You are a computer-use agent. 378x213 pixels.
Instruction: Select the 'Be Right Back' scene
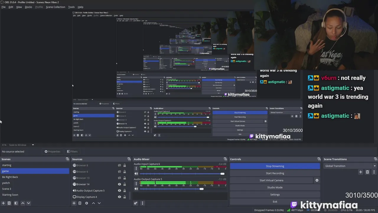tap(35, 177)
